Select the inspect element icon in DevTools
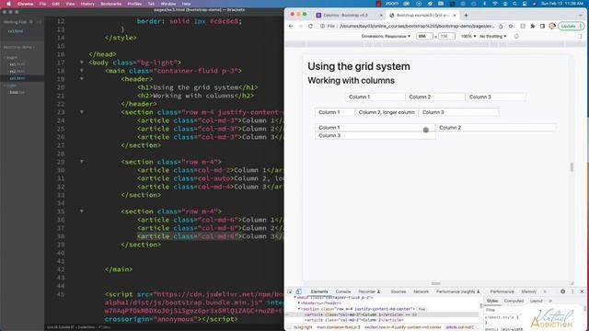Viewport: 589px width, 331px height. pyautogui.click(x=290, y=291)
